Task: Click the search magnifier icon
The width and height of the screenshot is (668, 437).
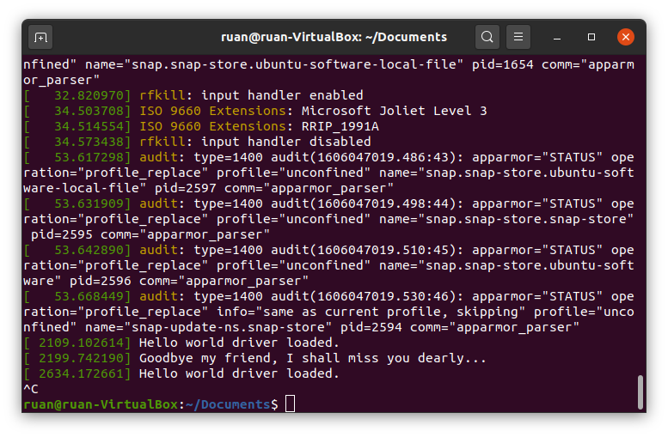Action: 487,37
